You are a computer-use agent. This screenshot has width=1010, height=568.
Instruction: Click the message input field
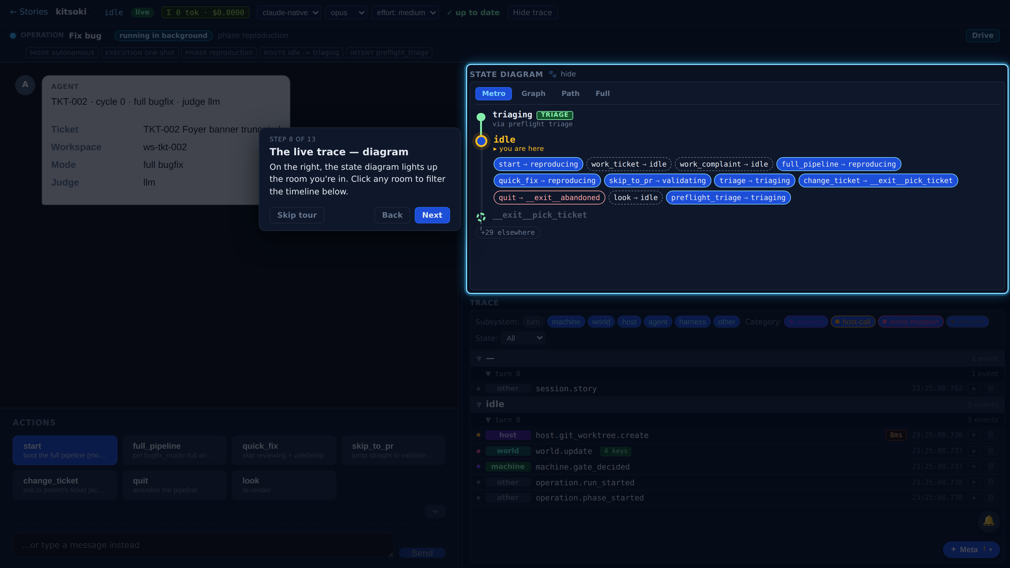pyautogui.click(x=203, y=545)
